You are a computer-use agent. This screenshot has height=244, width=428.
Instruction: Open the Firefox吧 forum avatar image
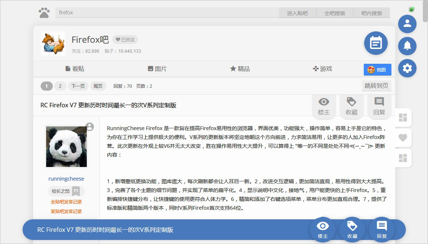(x=53, y=43)
